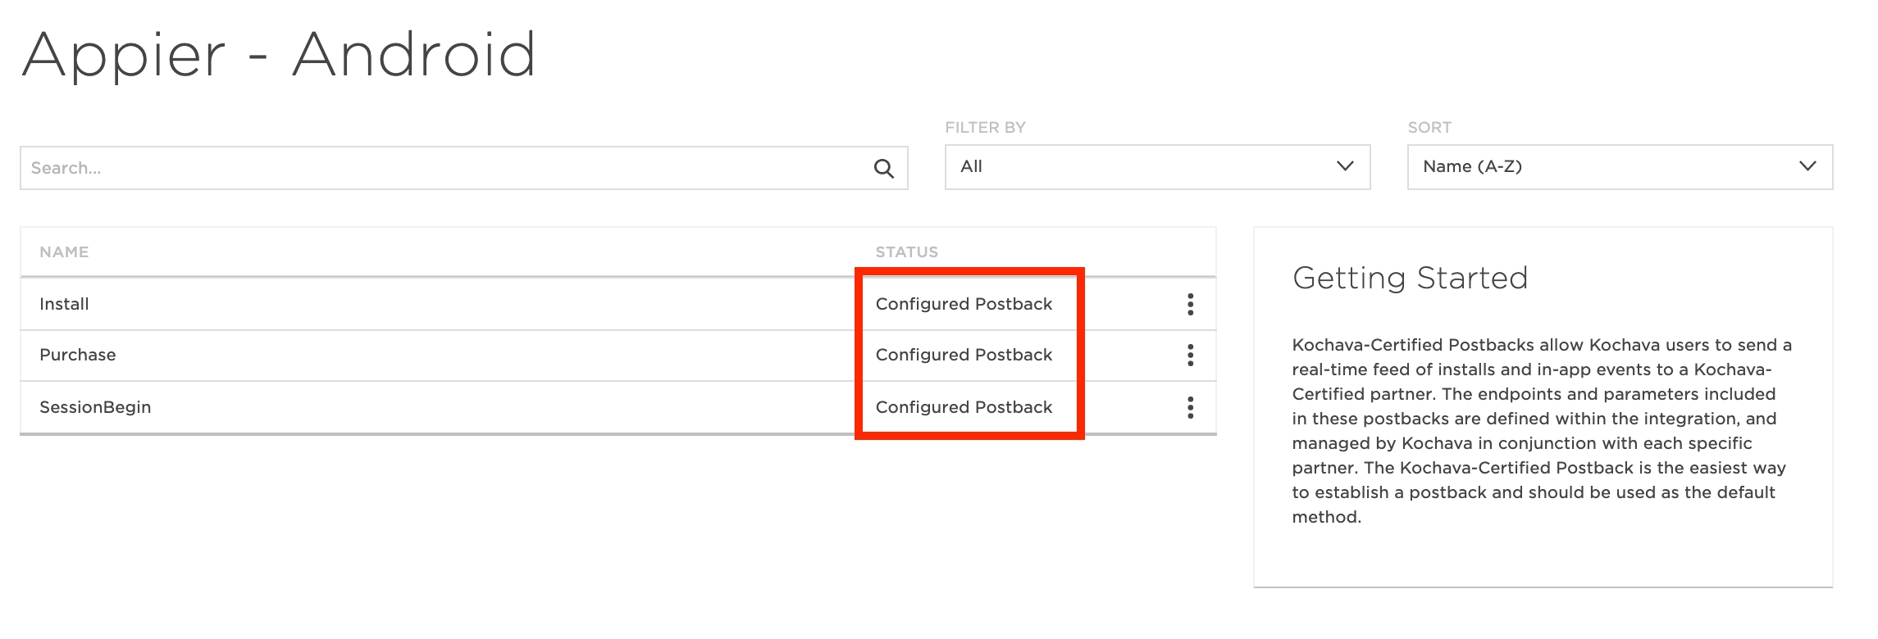Click the STATUS column header
This screenshot has width=1878, height=639.
coord(906,252)
